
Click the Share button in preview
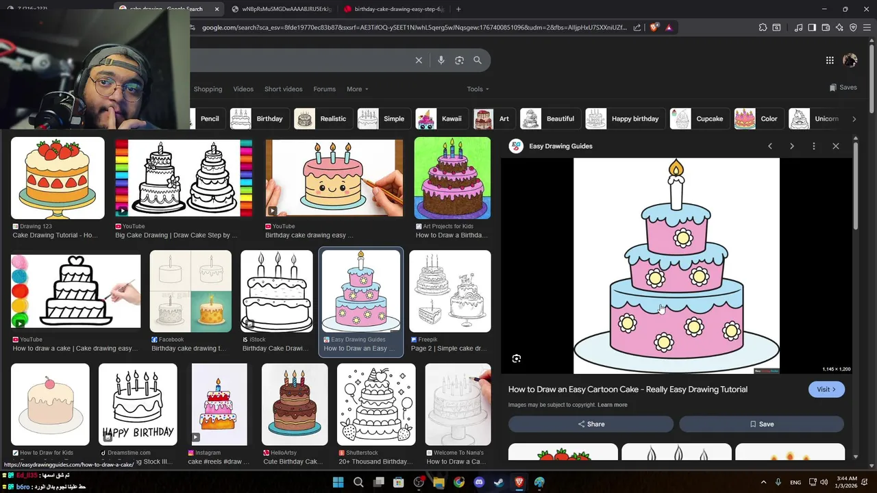(x=591, y=424)
